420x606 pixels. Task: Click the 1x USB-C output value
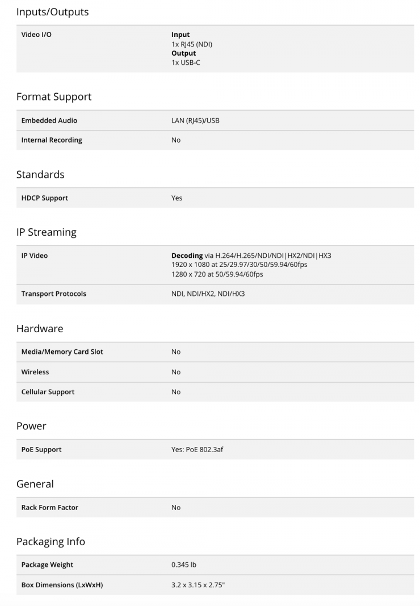[186, 62]
